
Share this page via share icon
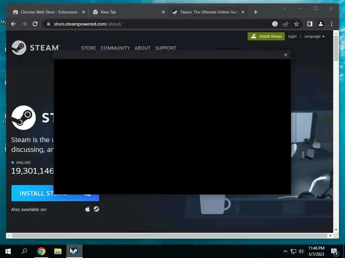[x=286, y=24]
